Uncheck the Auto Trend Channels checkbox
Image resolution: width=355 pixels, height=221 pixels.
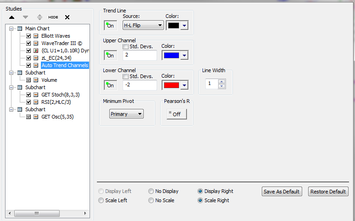(x=28, y=65)
